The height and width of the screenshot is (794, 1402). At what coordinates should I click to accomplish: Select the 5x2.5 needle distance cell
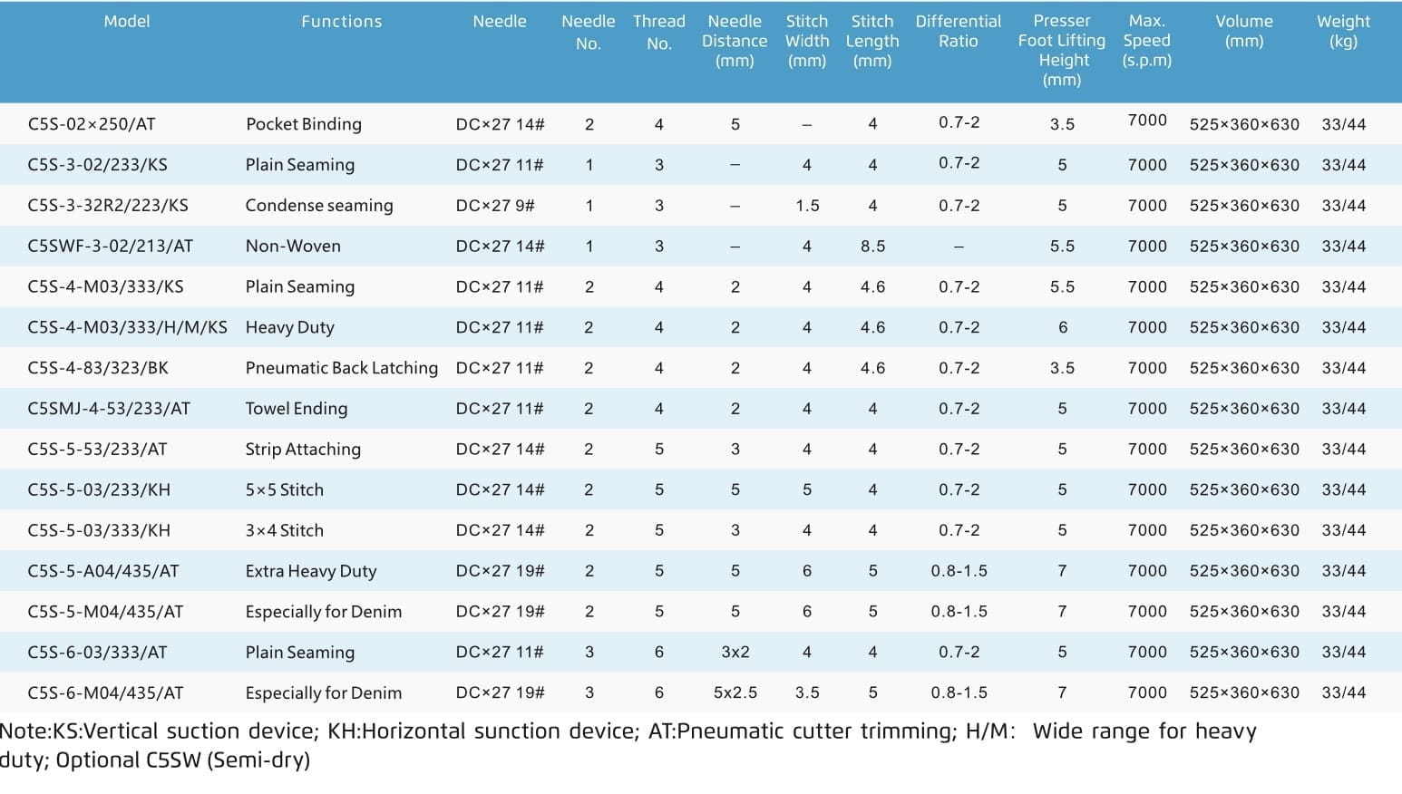pos(735,692)
